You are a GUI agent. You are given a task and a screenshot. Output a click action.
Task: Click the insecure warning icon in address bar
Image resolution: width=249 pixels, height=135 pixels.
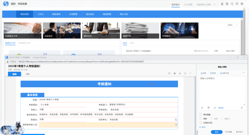click(x=7, y=62)
